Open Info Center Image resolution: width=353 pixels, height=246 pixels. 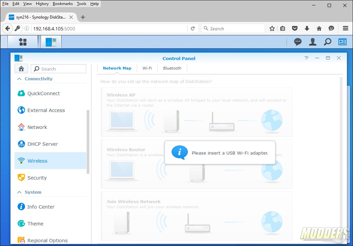(50, 207)
